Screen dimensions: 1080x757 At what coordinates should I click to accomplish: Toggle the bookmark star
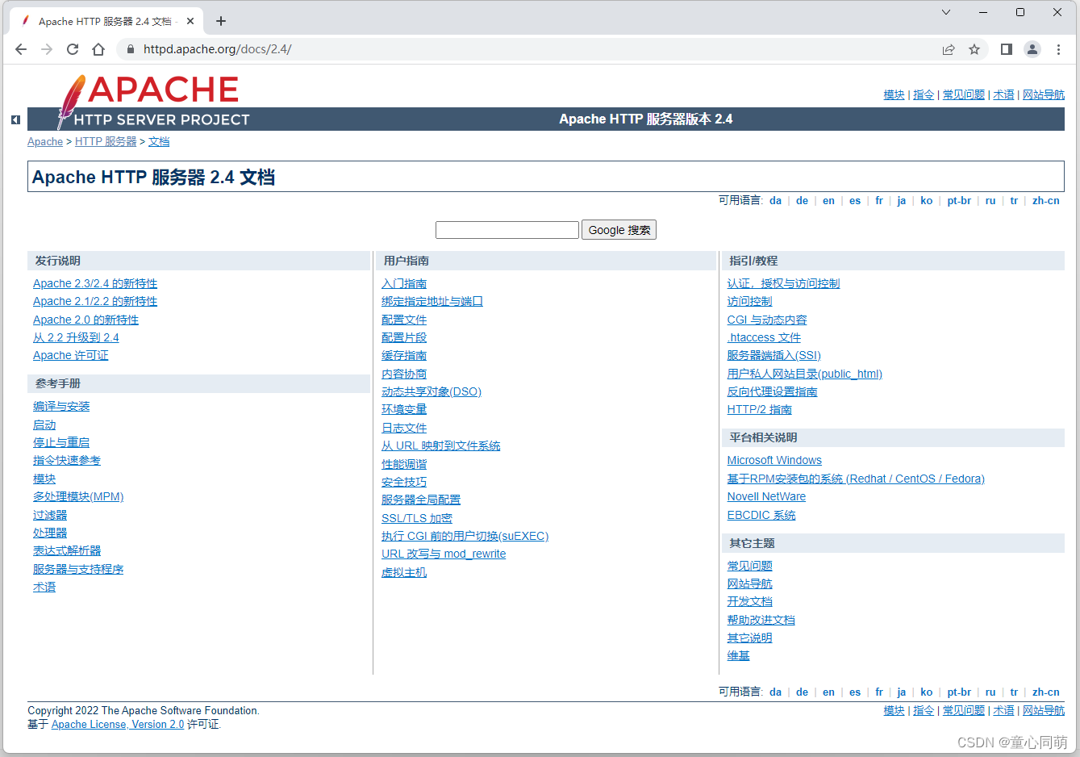[x=975, y=49]
